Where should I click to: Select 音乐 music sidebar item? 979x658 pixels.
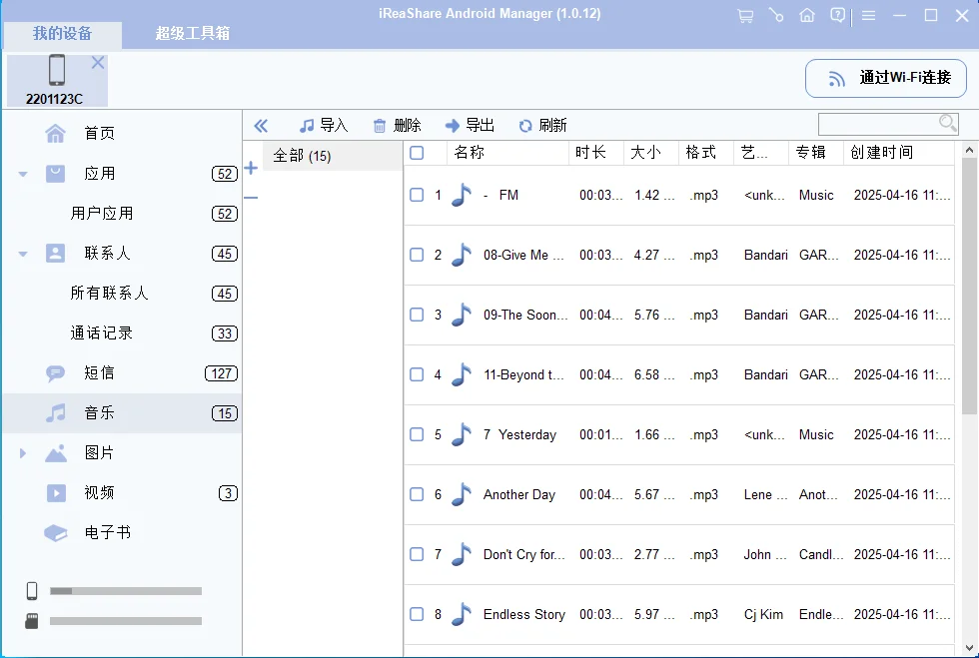(122, 413)
